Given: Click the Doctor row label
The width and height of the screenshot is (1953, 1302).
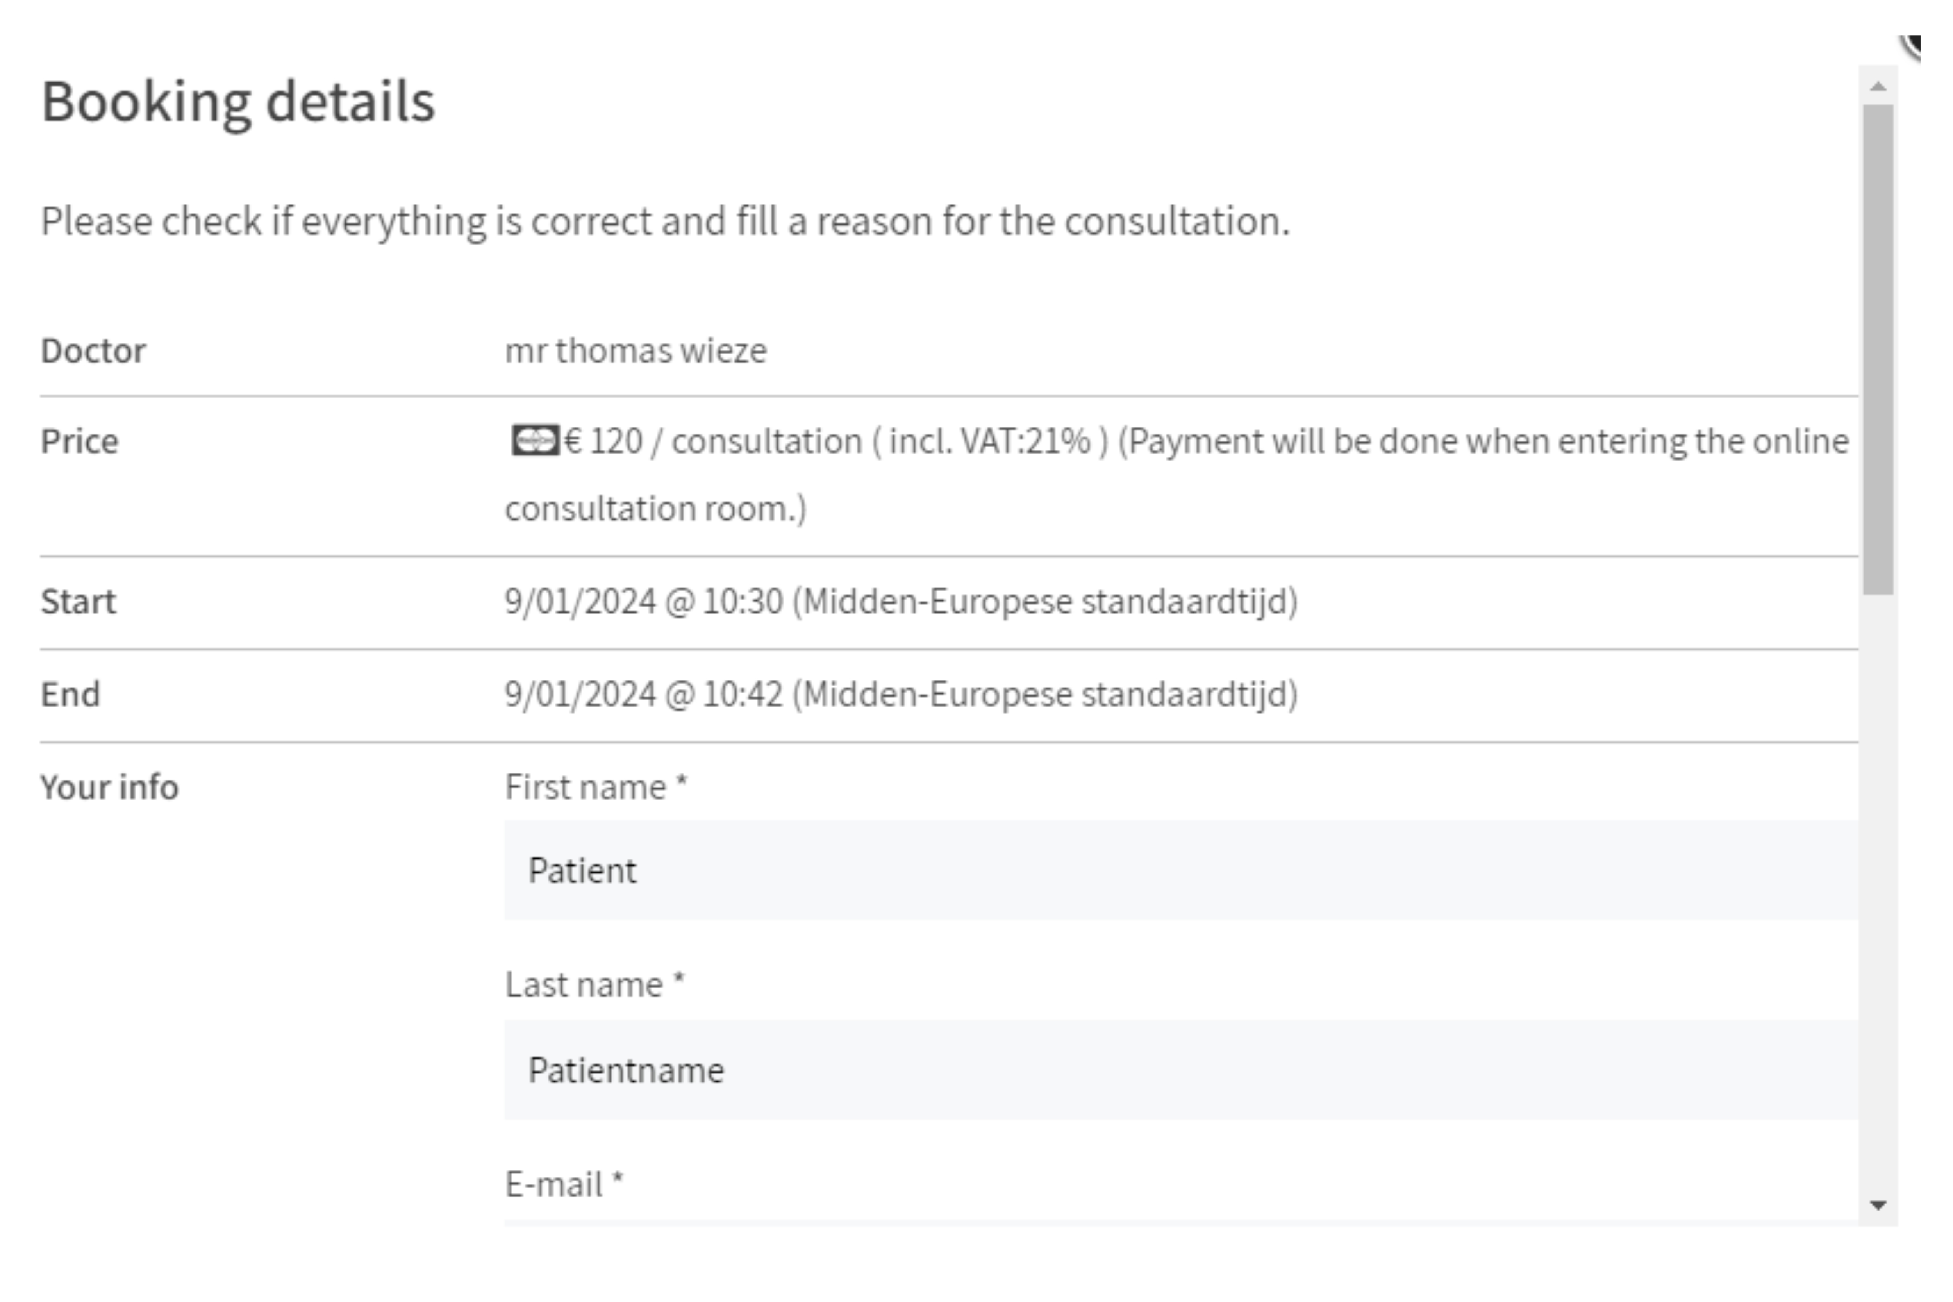Looking at the screenshot, I should coord(93,350).
